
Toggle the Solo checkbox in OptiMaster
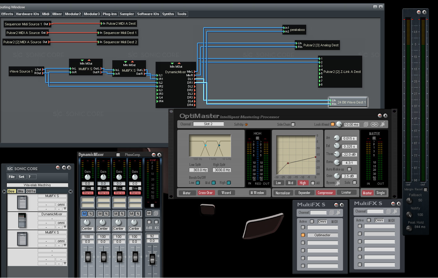pos(355,183)
